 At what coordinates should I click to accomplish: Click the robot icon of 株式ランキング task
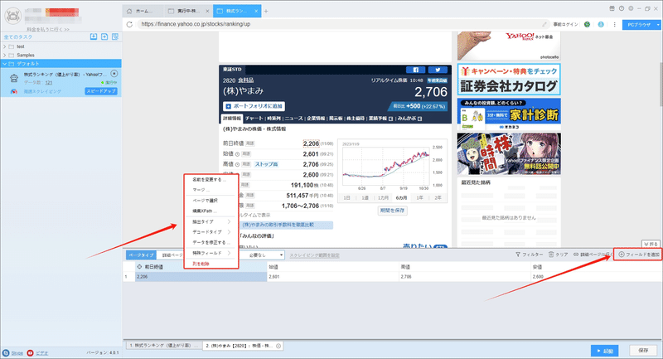14,78
